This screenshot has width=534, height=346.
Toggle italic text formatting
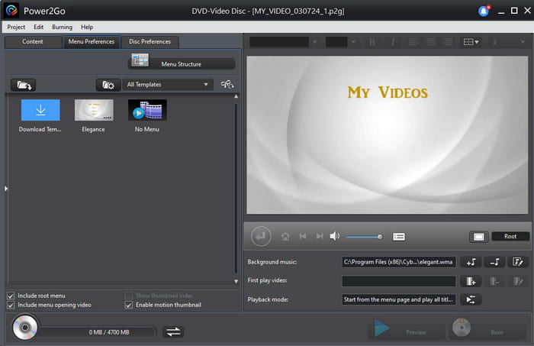(x=393, y=42)
